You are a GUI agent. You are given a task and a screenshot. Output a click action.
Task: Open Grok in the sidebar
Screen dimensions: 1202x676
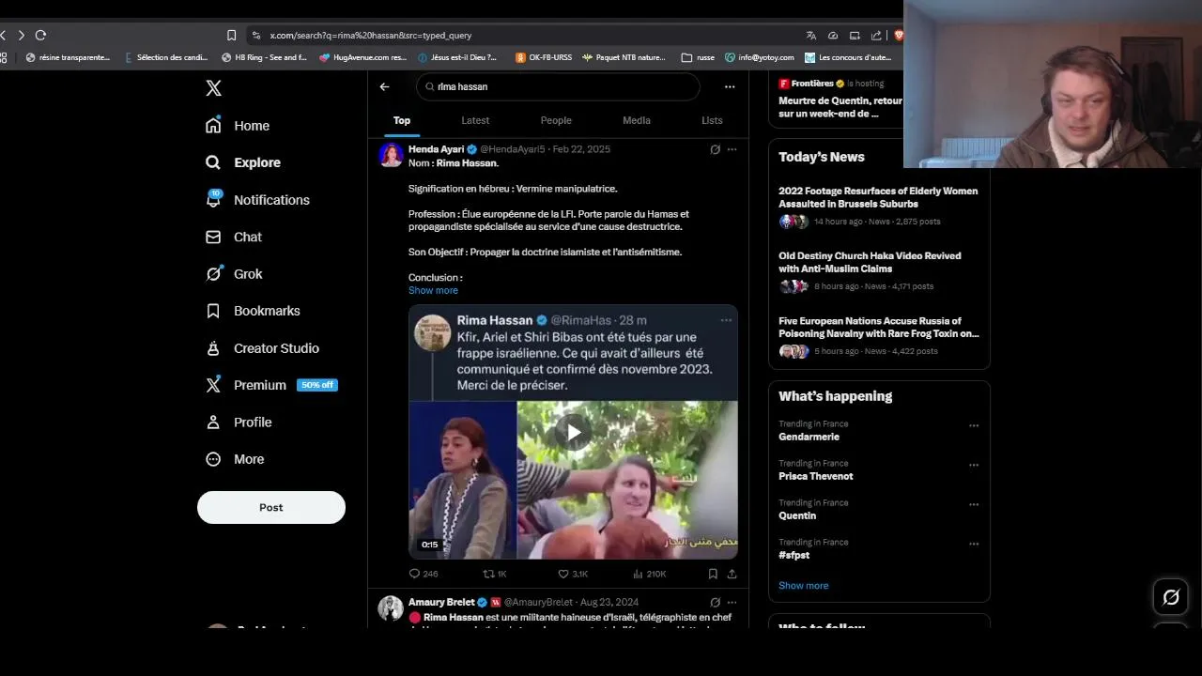coord(234,274)
